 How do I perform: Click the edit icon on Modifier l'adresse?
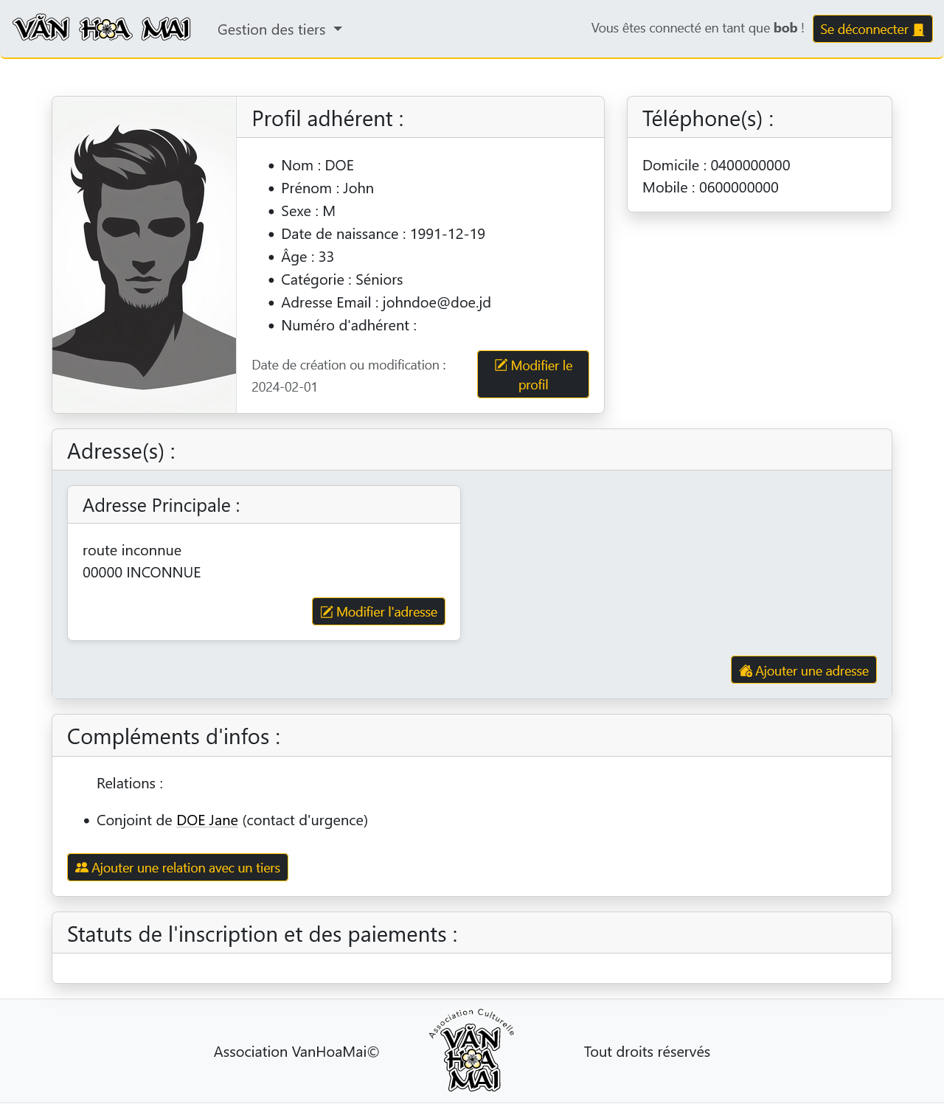(x=327, y=612)
